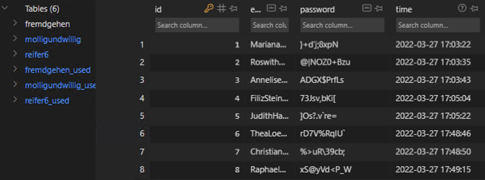Click the JudithHa... cell
The height and width of the screenshot is (180, 485).
coord(270,116)
